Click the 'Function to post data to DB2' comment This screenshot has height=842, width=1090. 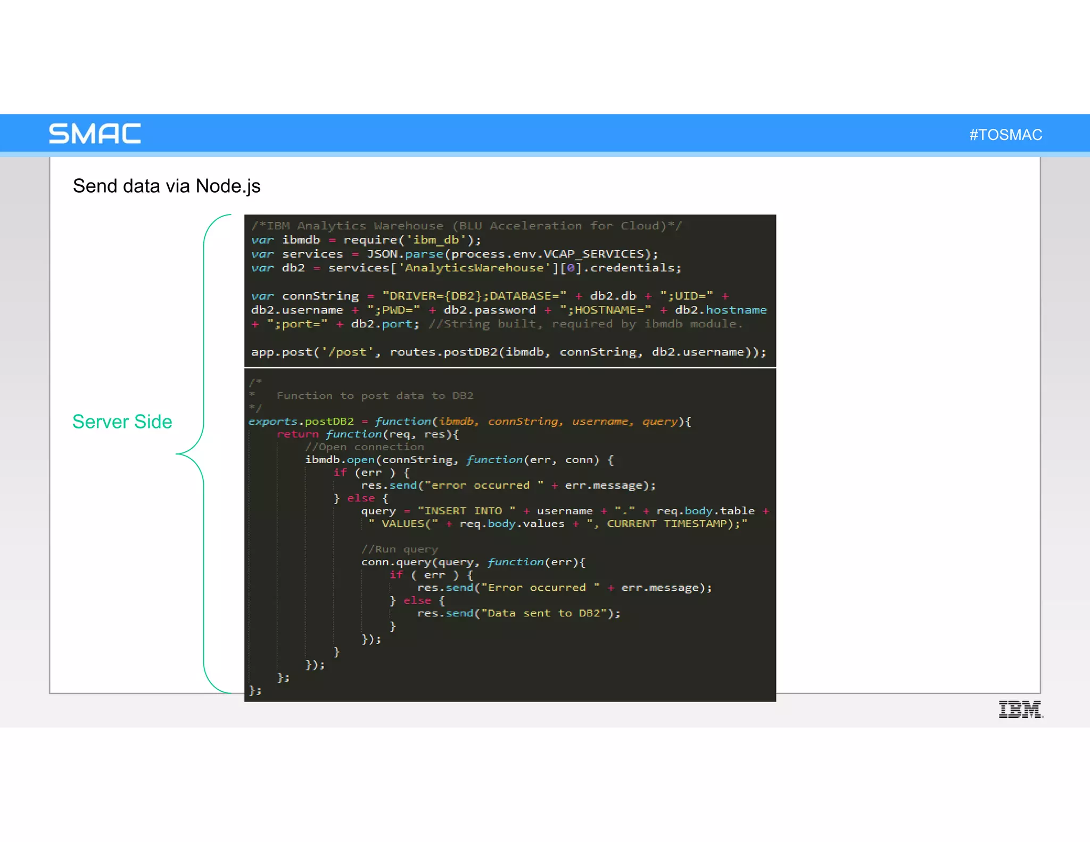coord(375,395)
